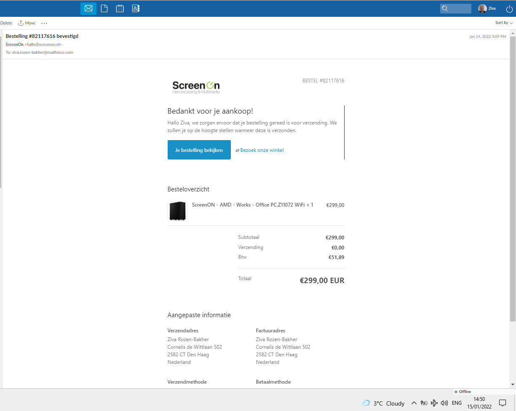Show hidden system tray icons chevron

pos(414,403)
